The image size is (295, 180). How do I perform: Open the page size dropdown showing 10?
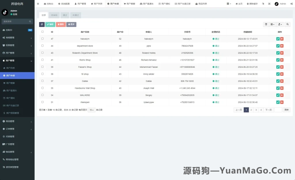(x=91, y=110)
